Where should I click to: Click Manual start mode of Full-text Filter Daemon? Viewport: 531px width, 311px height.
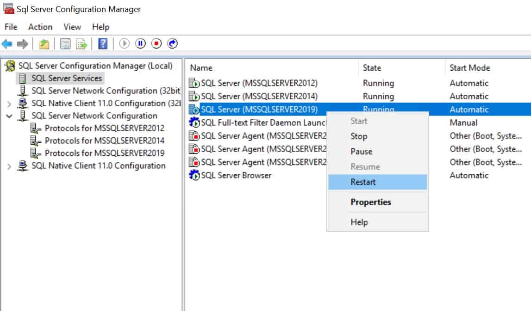(x=463, y=122)
